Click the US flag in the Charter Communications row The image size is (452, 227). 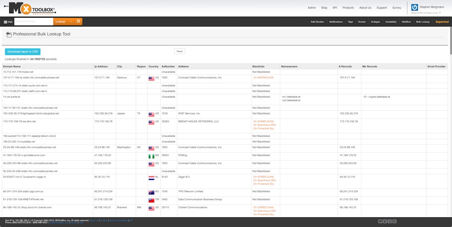pyautogui.click(x=151, y=209)
